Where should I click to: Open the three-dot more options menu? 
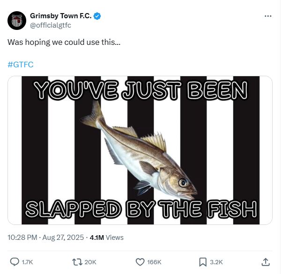point(268,16)
